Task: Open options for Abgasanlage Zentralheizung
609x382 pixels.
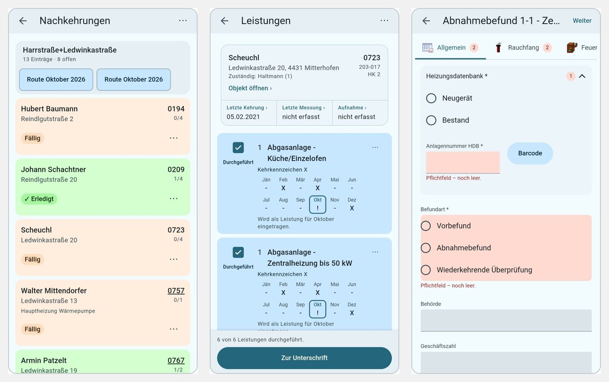Action: coord(375,252)
